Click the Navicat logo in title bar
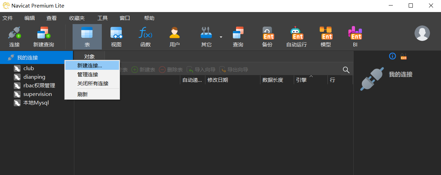The width and height of the screenshot is (441, 175). click(6, 6)
